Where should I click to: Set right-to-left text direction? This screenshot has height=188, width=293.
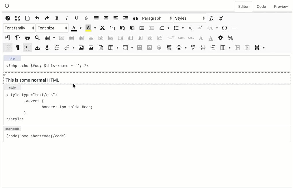click(x=18, y=38)
